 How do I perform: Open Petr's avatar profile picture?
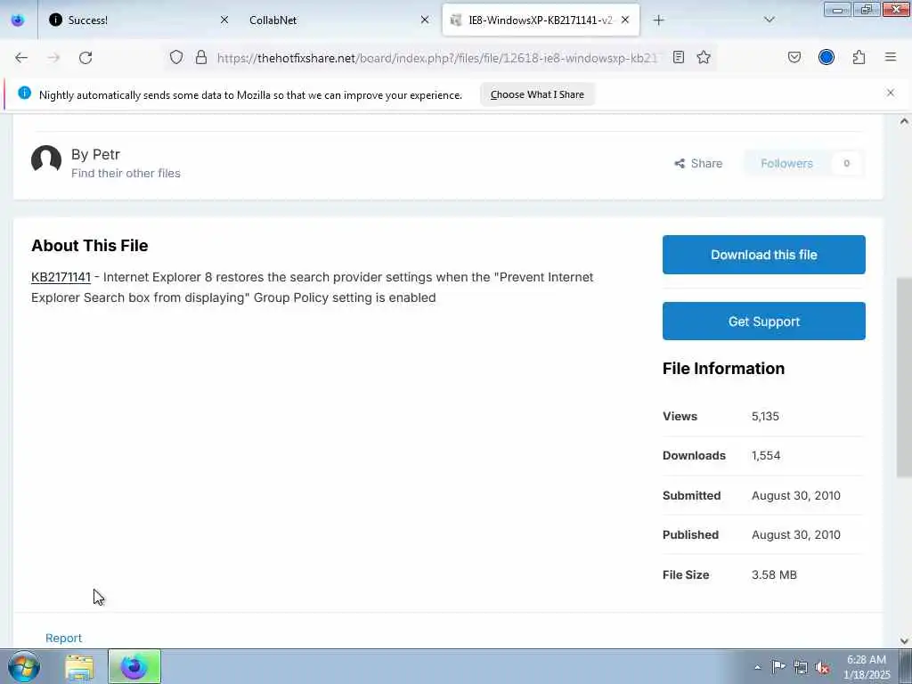click(x=46, y=159)
